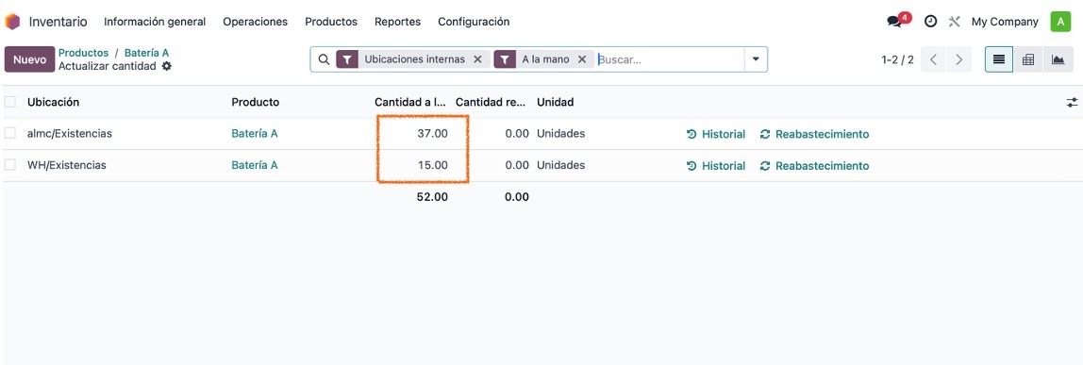Click Unidades cell in WH/Existencias row
Image resolution: width=1083 pixels, height=365 pixels.
(x=560, y=165)
